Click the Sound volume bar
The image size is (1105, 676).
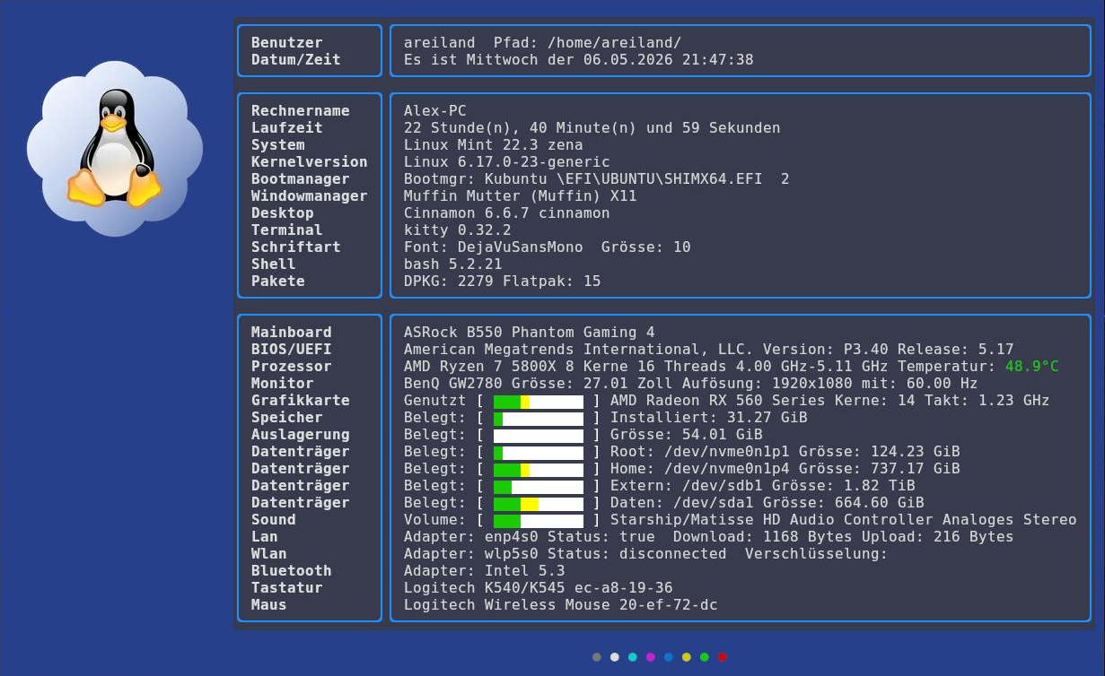(x=539, y=520)
